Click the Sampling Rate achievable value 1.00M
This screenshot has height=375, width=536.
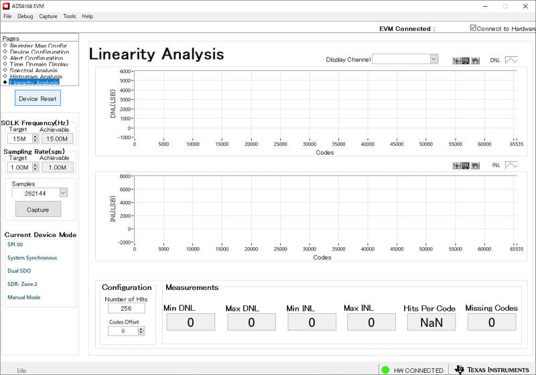(57, 167)
